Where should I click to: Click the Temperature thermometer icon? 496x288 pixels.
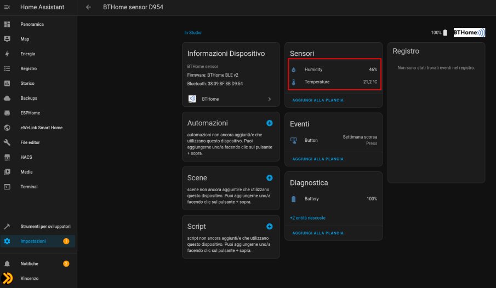coord(294,82)
